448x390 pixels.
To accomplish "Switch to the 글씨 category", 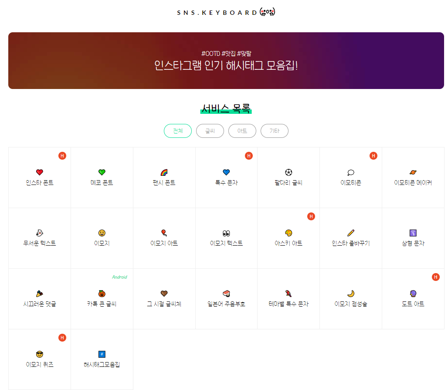I will [210, 130].
